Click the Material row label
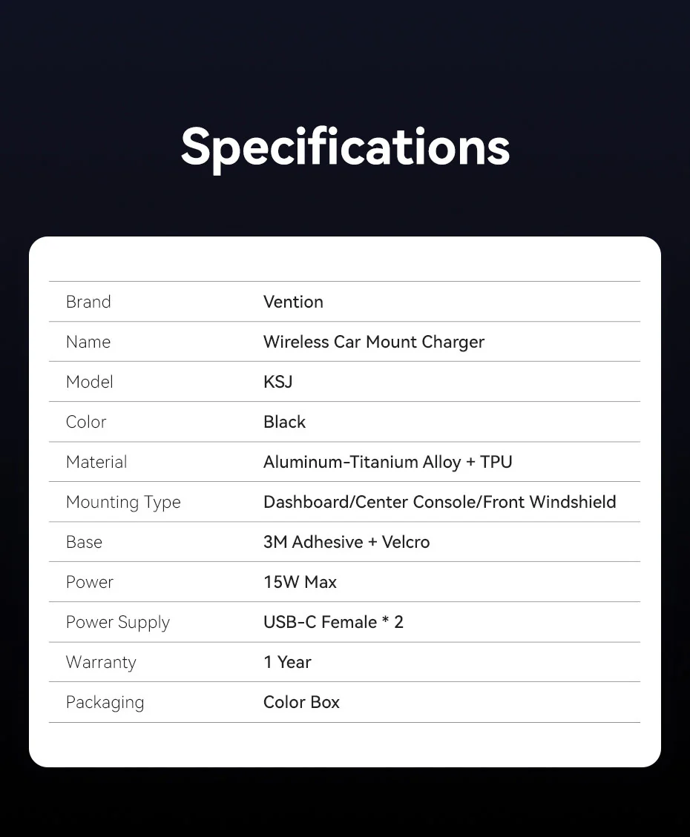Viewport: 690px width, 837px height. (96, 462)
